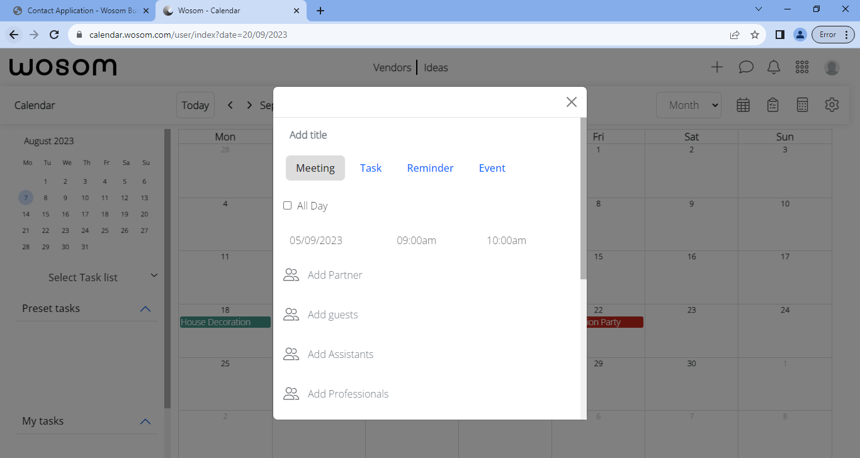Enable the All Day checkbox
Image resolution: width=860 pixels, height=458 pixels.
[x=287, y=205]
